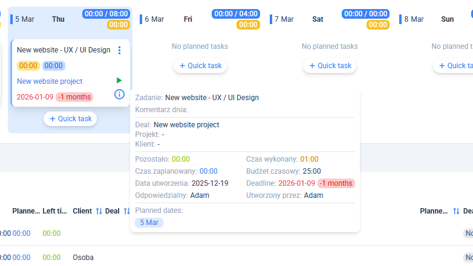Image resolution: width=473 pixels, height=266 pixels.
Task: Click the Osoba client cell in the table
Action: pos(83,257)
